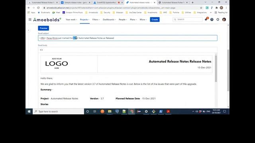Screen dimensions: 255x143
Task: Open the Utilities bookmark folder
Action: [x=186, y=12]
